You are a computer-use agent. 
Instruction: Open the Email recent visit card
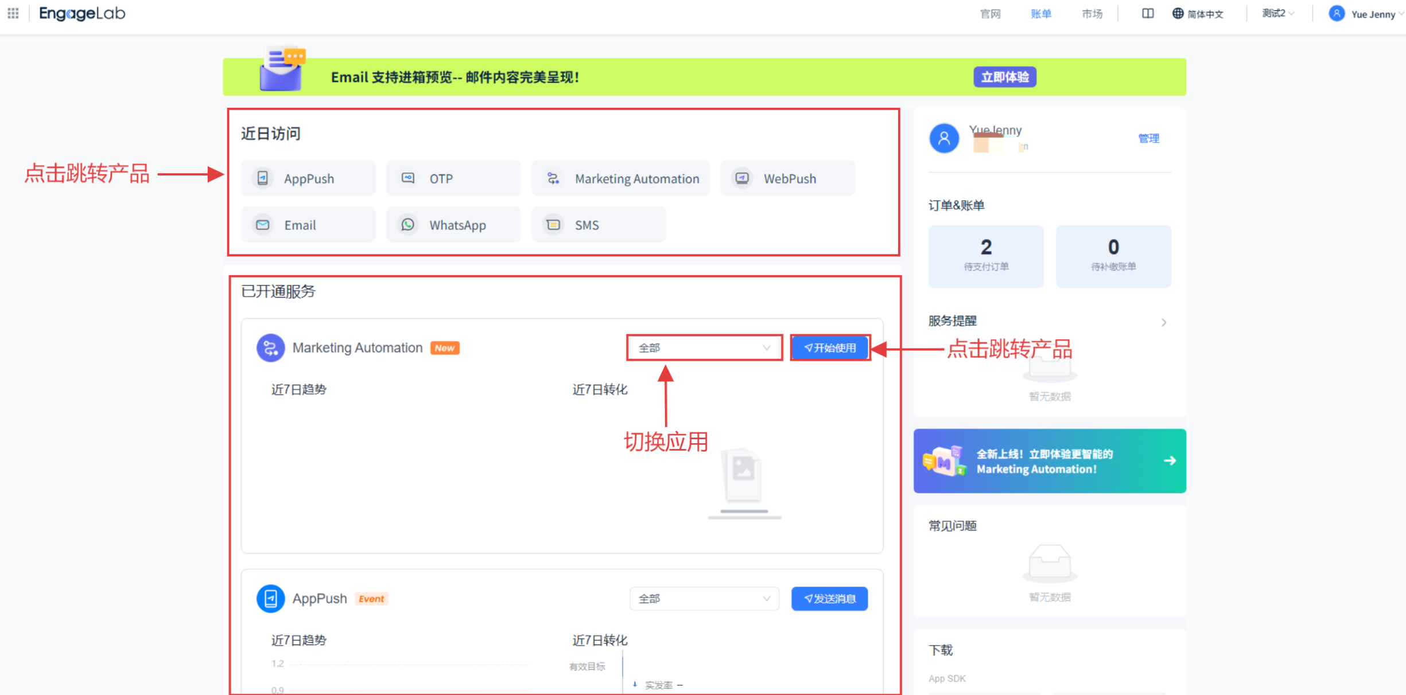(308, 225)
